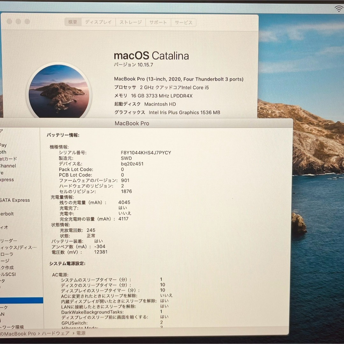Click the 製造元 value SWD
The image size is (344, 344).
tap(126, 158)
